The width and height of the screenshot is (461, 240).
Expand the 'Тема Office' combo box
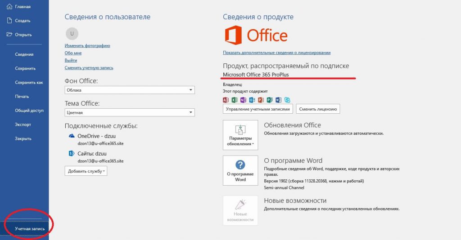(x=130, y=112)
